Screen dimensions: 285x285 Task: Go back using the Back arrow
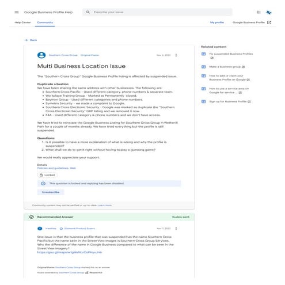(x=26, y=40)
